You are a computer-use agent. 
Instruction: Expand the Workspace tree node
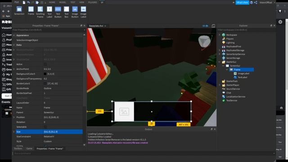click(x=219, y=35)
